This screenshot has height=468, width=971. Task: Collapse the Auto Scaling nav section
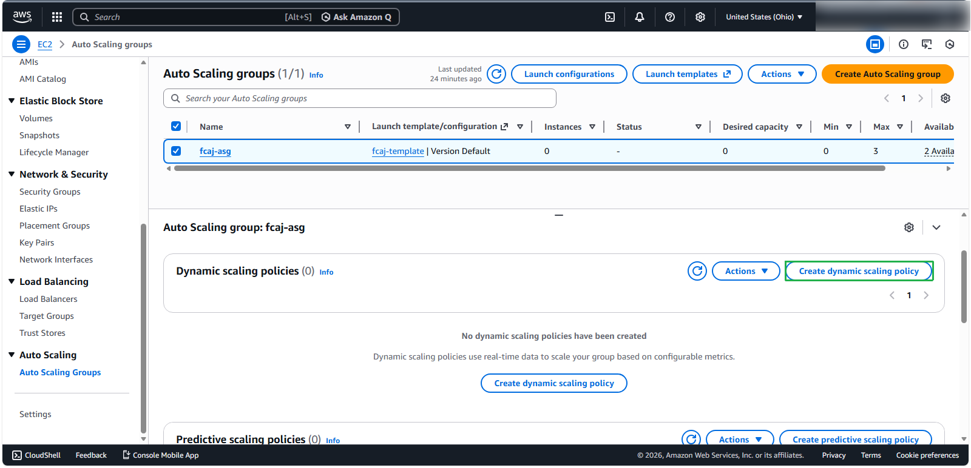[12, 355]
